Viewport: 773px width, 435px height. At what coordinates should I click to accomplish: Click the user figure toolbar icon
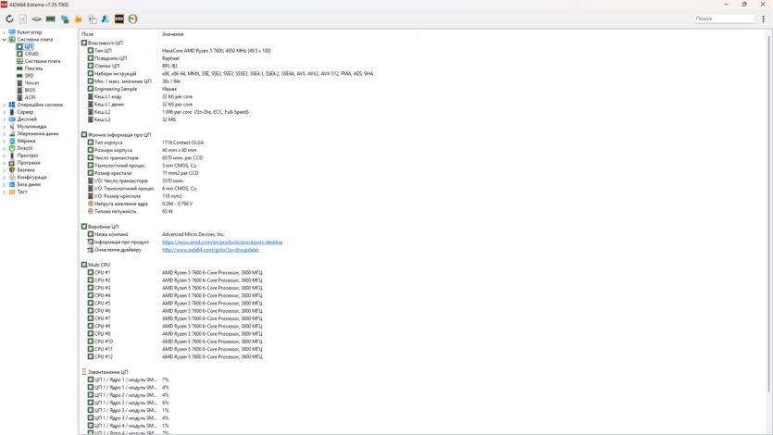click(x=106, y=19)
